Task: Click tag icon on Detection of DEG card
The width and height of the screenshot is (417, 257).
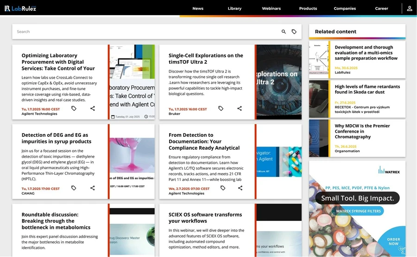Action: (x=74, y=188)
